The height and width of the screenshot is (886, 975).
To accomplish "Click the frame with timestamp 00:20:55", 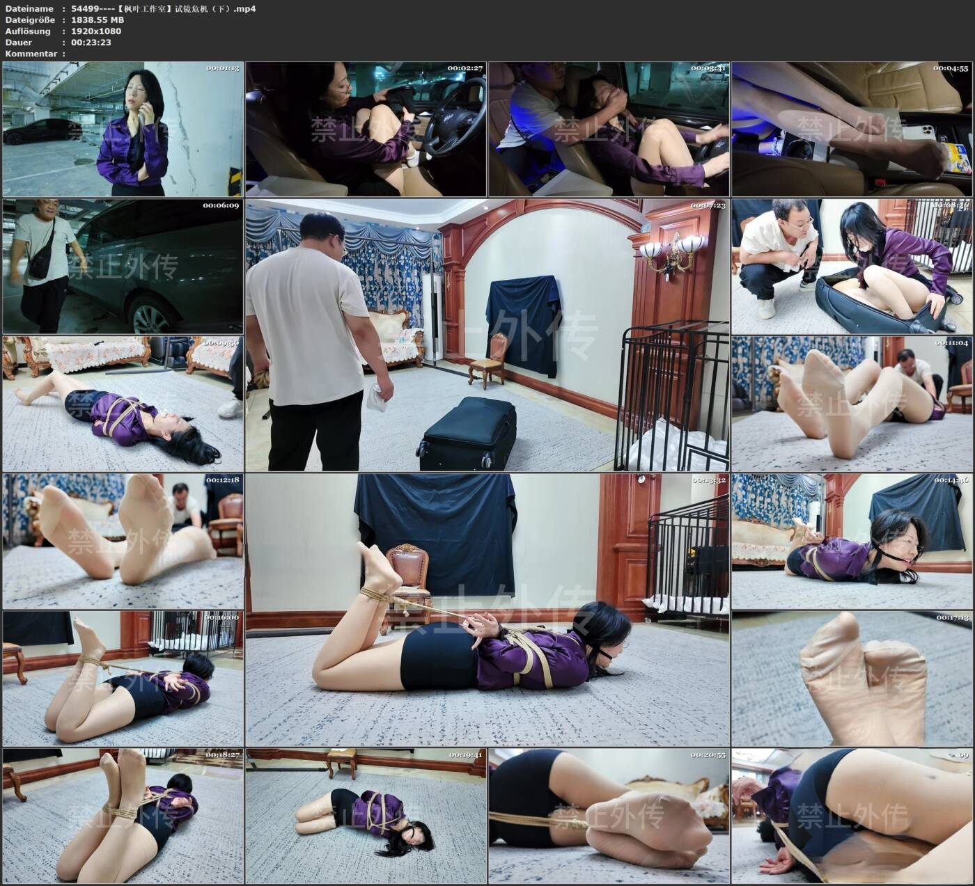I will [609, 816].
